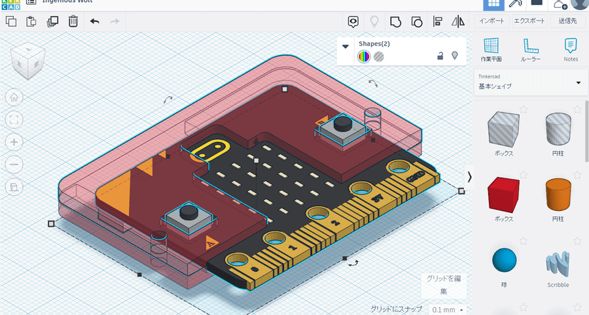Click the view cube orientation control
Viewport: 589px width, 315px height.
(x=27, y=60)
